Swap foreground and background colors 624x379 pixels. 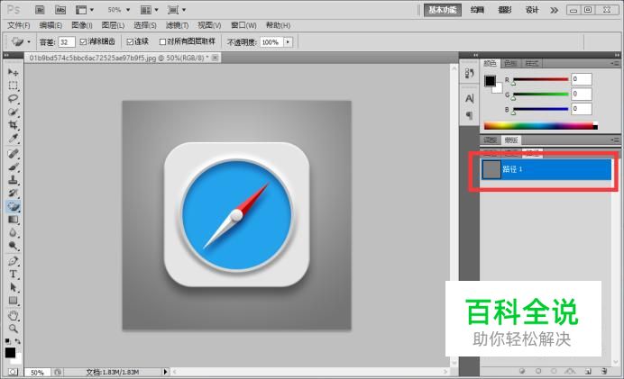(18, 341)
